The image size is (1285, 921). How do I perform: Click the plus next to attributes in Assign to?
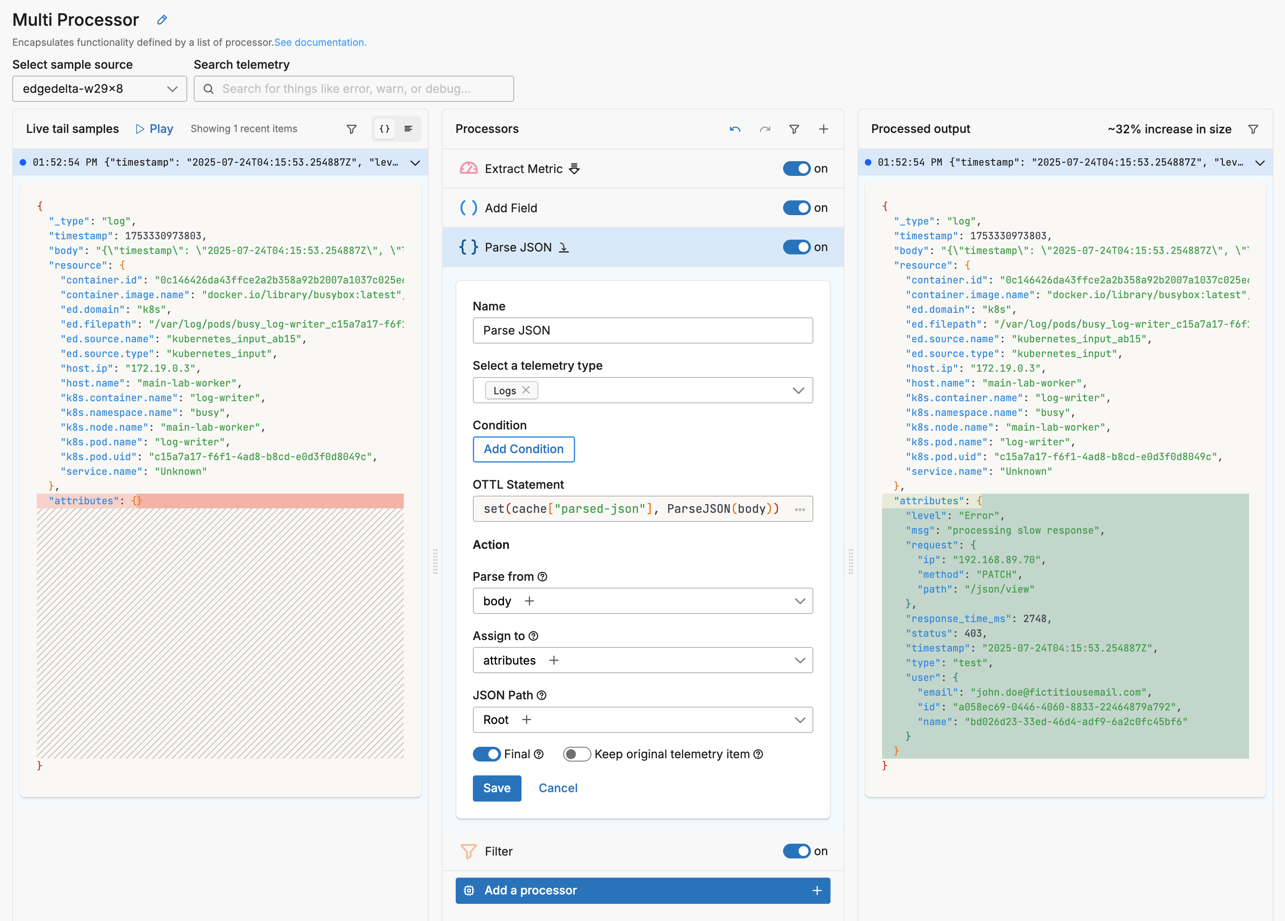(554, 660)
